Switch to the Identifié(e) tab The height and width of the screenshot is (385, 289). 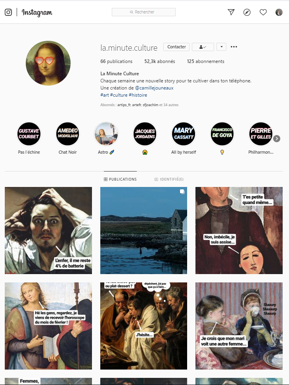point(169,179)
